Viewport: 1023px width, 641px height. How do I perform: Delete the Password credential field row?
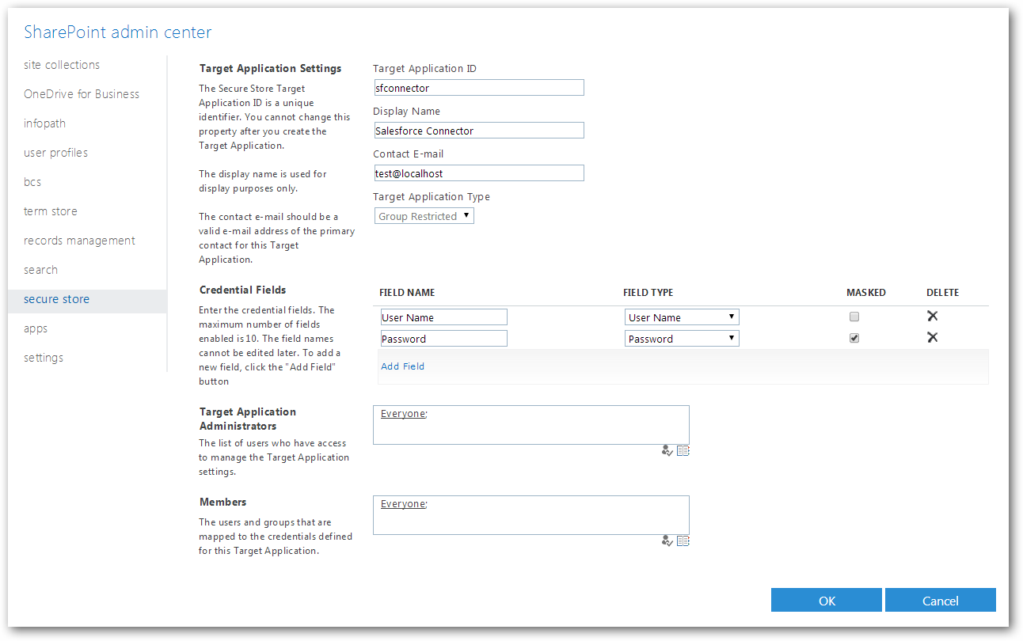tap(932, 338)
